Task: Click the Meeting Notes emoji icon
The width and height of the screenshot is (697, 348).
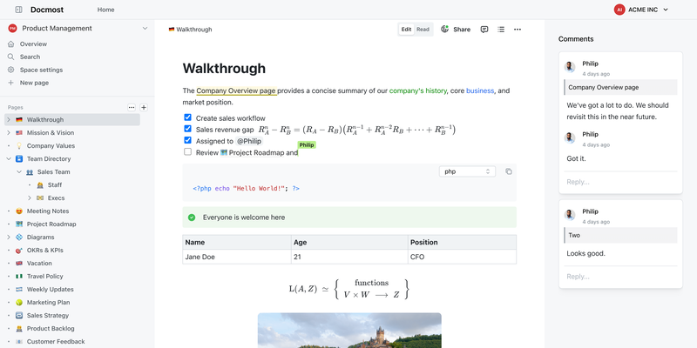Action: click(19, 211)
